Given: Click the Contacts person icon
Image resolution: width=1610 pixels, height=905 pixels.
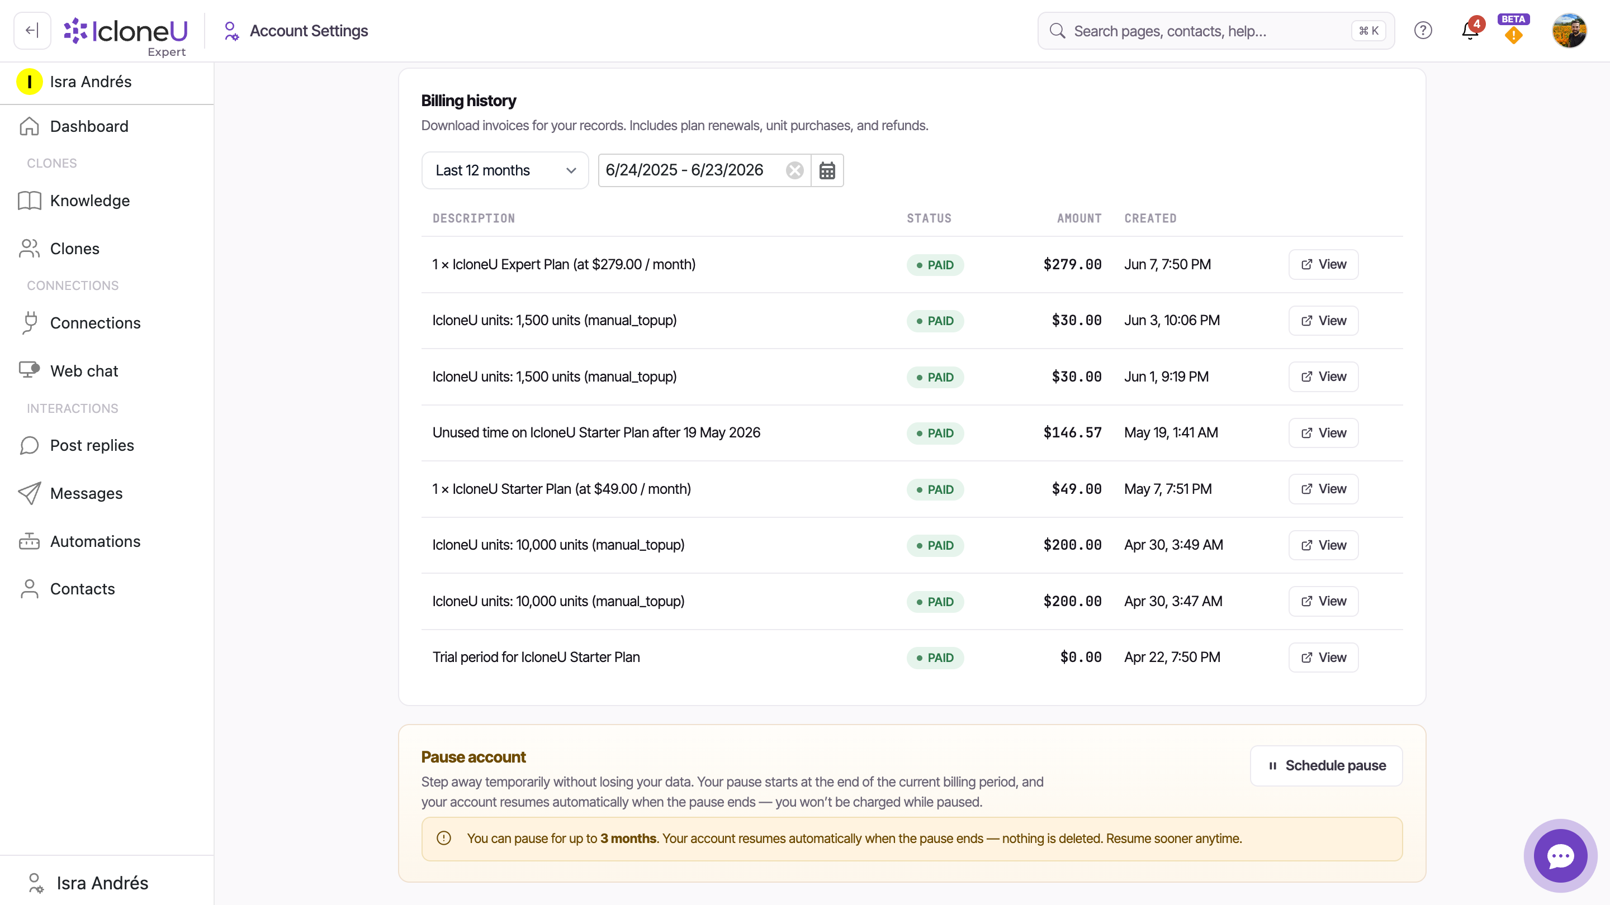Looking at the screenshot, I should tap(30, 589).
